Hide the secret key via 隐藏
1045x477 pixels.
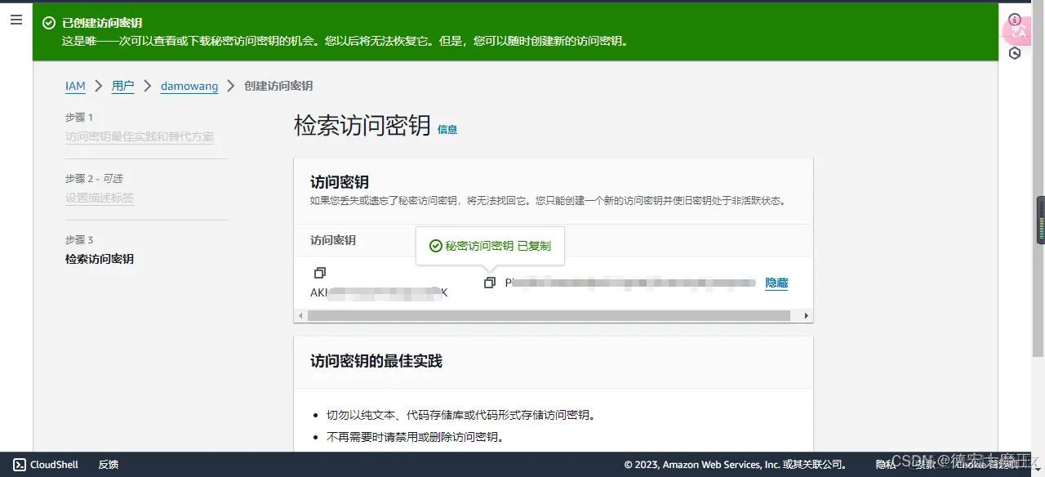pyautogui.click(x=776, y=283)
